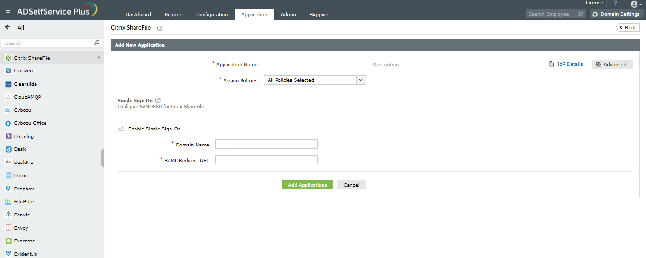The height and width of the screenshot is (258, 646).
Task: Click the DeskPro app icon
Action: coord(9,162)
